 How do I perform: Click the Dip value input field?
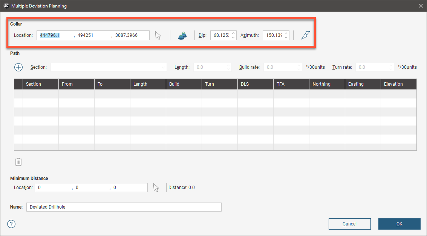pyautogui.click(x=221, y=35)
